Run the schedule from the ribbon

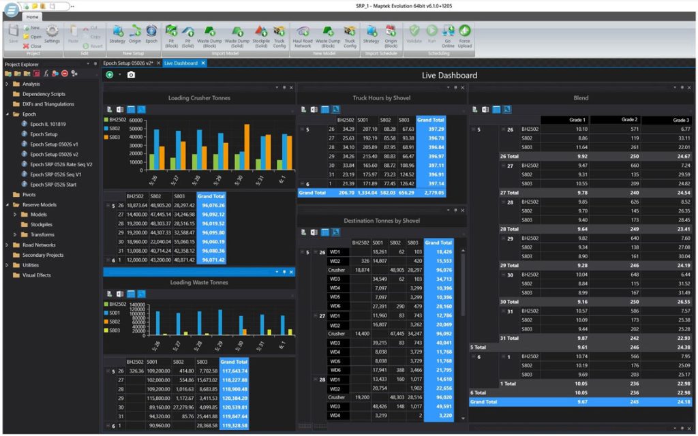(x=431, y=34)
